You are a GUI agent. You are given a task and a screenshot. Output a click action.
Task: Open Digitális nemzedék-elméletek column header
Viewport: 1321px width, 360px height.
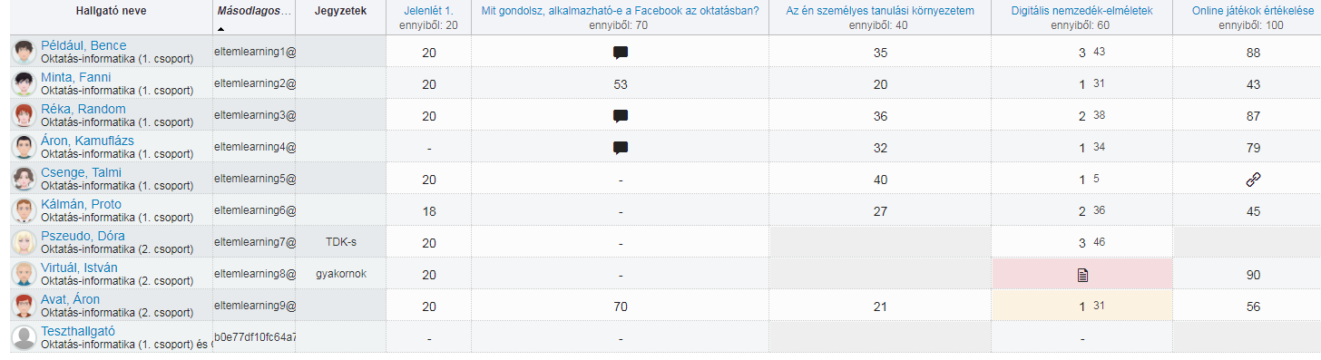(1081, 11)
